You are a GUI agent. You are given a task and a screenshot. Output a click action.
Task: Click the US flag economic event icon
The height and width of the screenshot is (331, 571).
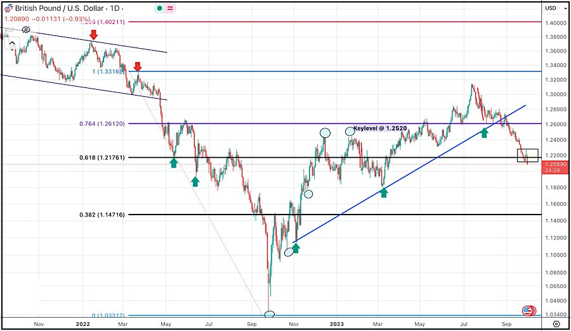click(527, 311)
